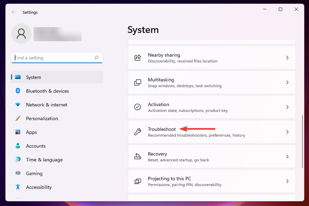Open Activation using its right chevron
The image size is (309, 206).
pos(287,107)
